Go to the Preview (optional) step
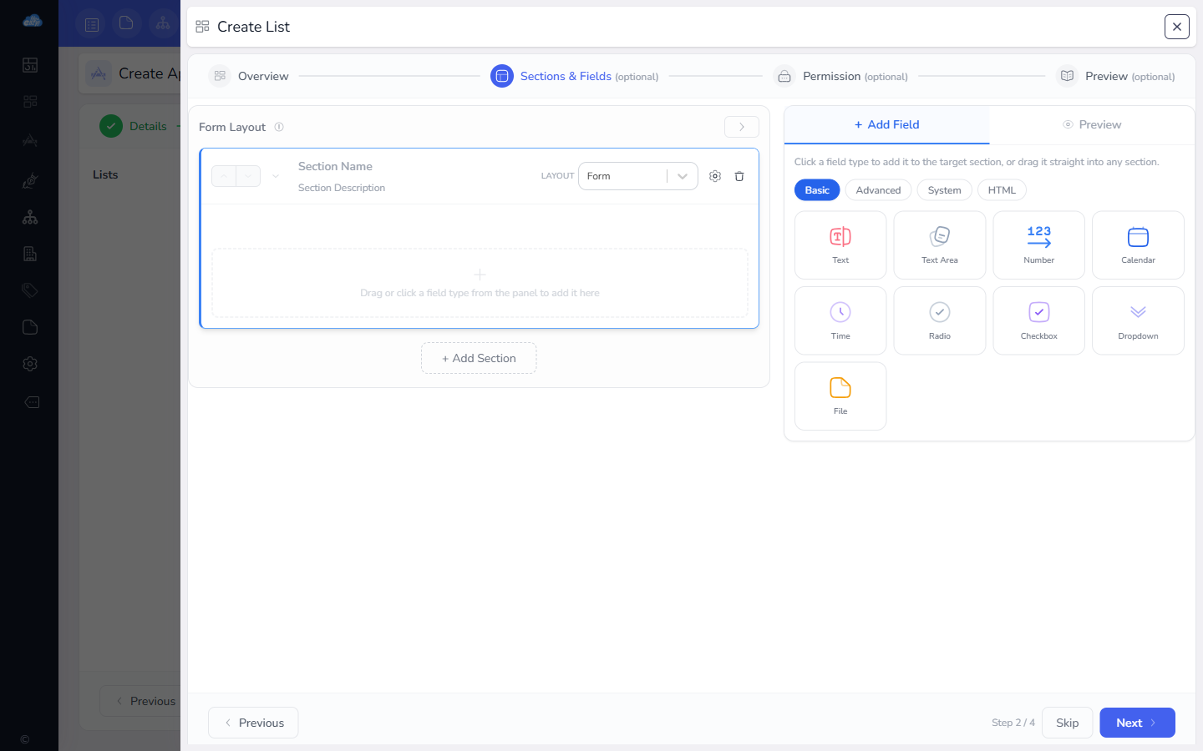 click(x=1115, y=76)
